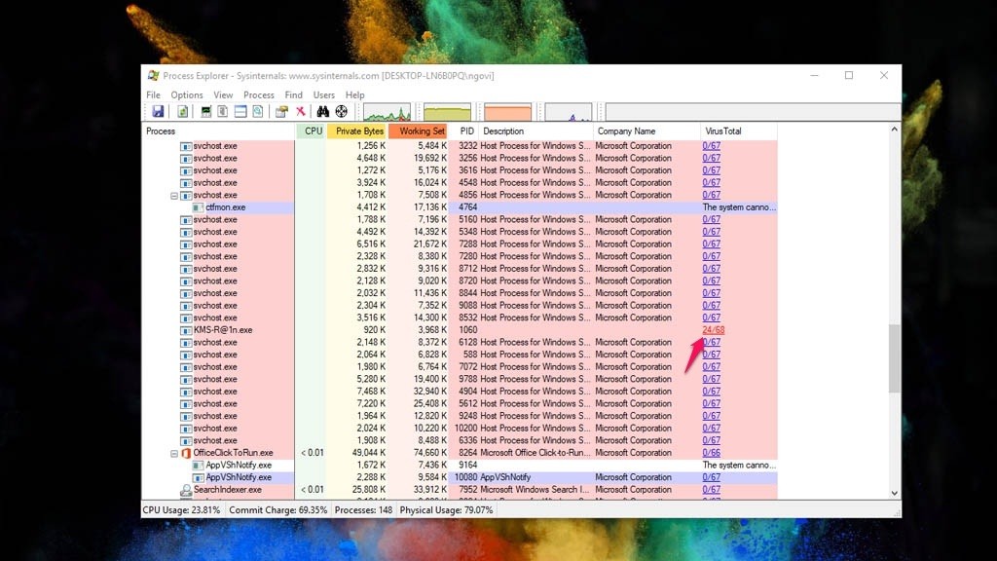Open the red 24/68 VirusTotal link

(x=713, y=330)
